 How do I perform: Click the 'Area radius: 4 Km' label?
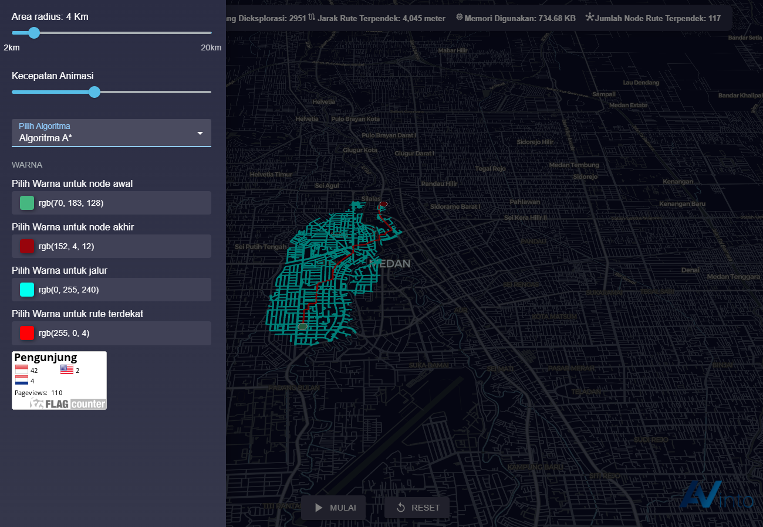50,16
